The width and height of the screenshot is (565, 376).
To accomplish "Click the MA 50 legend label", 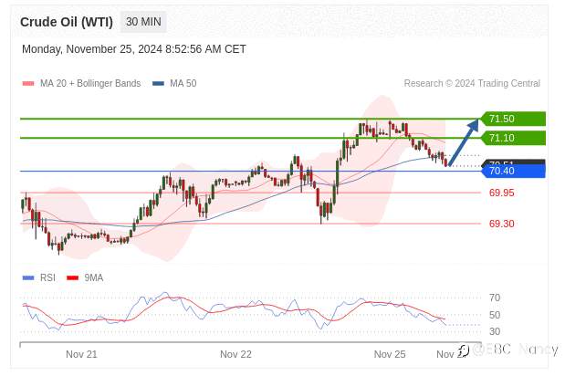I will click(183, 84).
